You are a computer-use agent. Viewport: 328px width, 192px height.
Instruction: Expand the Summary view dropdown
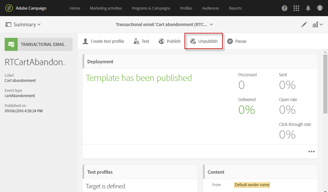pos(23,25)
